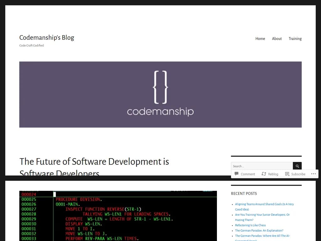This screenshot has height=241, width=321.
Task: Open the Training menu link
Action: pos(295,39)
